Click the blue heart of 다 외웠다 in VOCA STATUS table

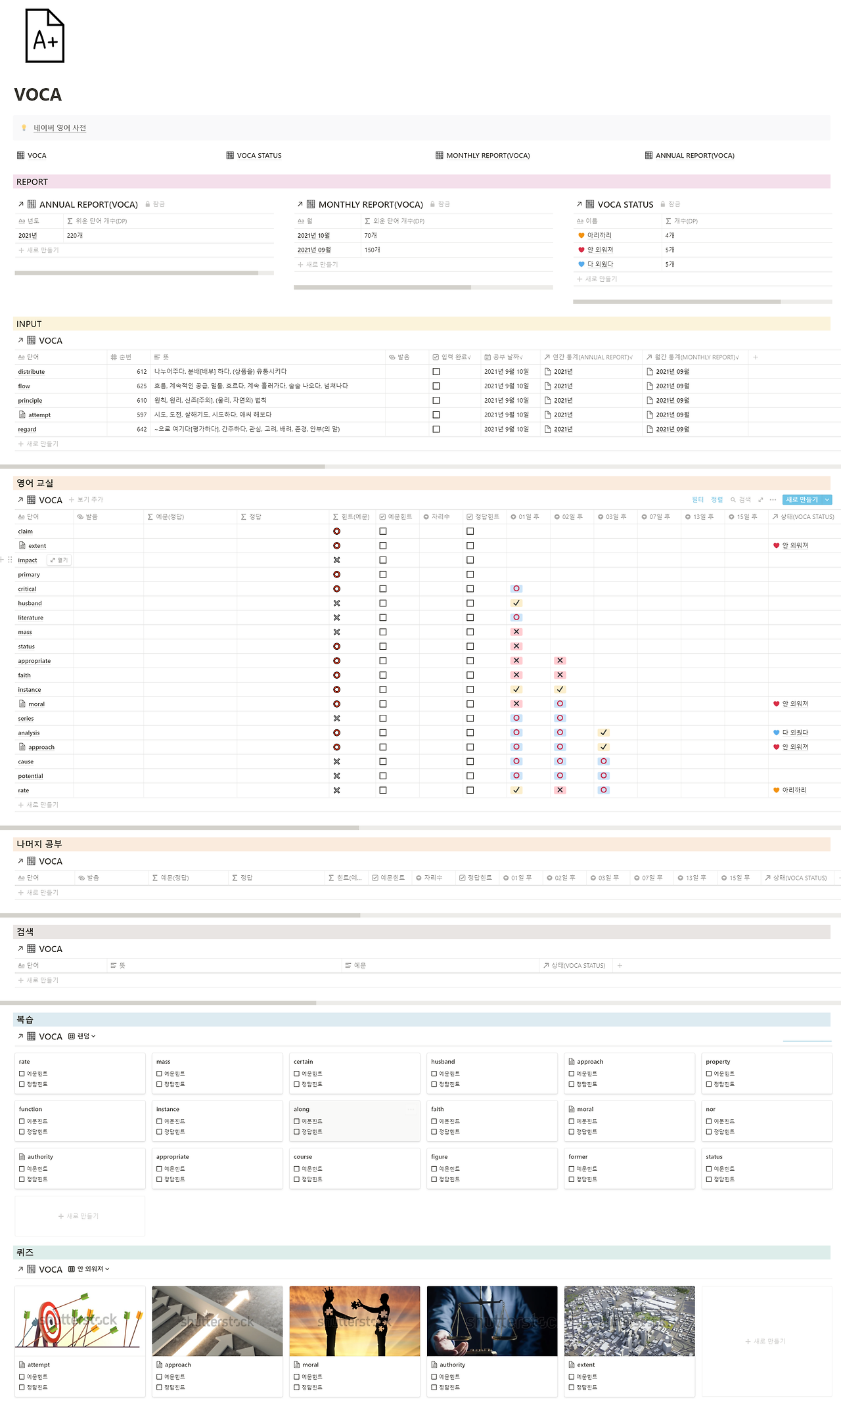581,264
